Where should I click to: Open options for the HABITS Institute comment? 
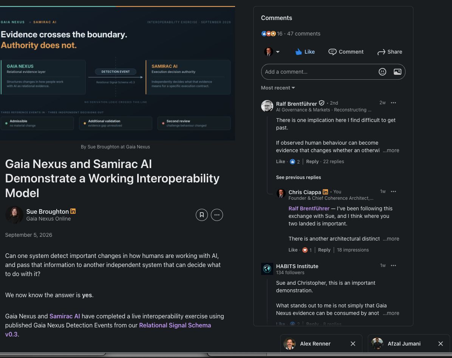393,265
